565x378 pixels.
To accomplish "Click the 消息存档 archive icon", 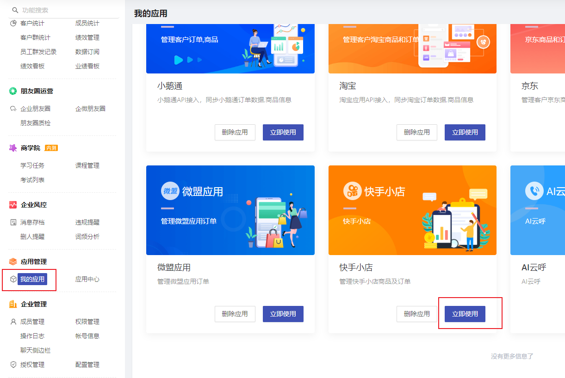I will (x=13, y=222).
